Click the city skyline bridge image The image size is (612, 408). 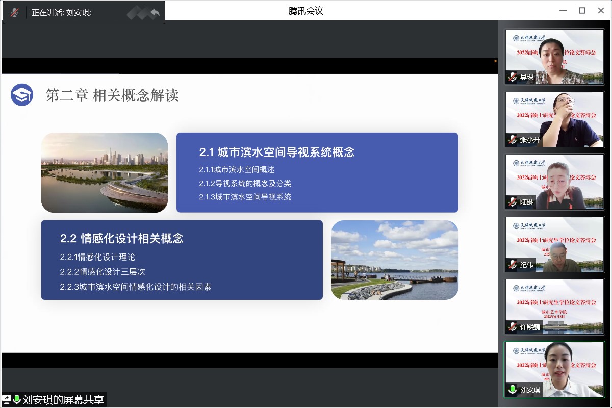point(105,172)
